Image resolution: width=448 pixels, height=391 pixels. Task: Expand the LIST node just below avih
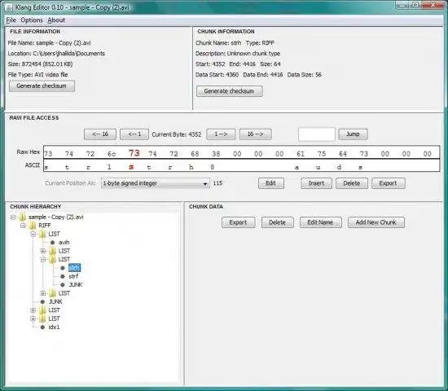click(x=43, y=251)
